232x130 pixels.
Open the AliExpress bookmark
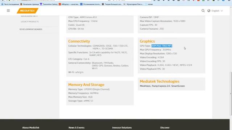tap(69, 4)
